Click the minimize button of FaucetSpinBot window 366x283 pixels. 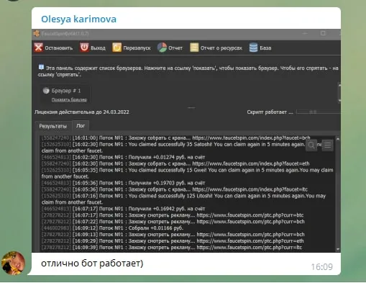[x=305, y=33]
